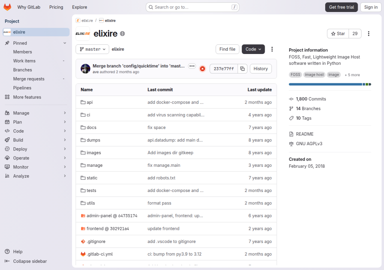Click the GitLab fox logo
This screenshot has width=384, height=270.
pos(7,7)
